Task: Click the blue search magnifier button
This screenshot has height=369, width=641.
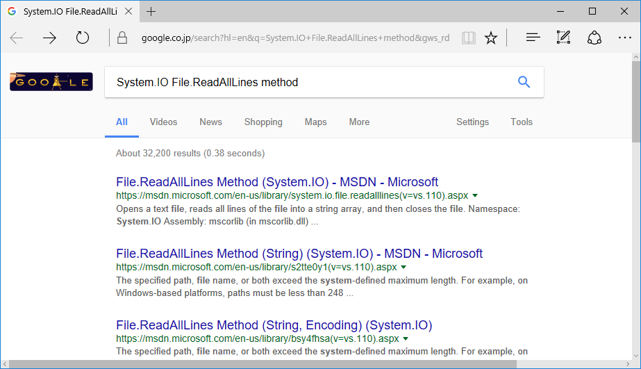Action: pyautogui.click(x=524, y=82)
